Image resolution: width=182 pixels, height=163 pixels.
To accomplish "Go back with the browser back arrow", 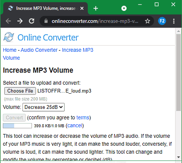I will click(x=8, y=21).
